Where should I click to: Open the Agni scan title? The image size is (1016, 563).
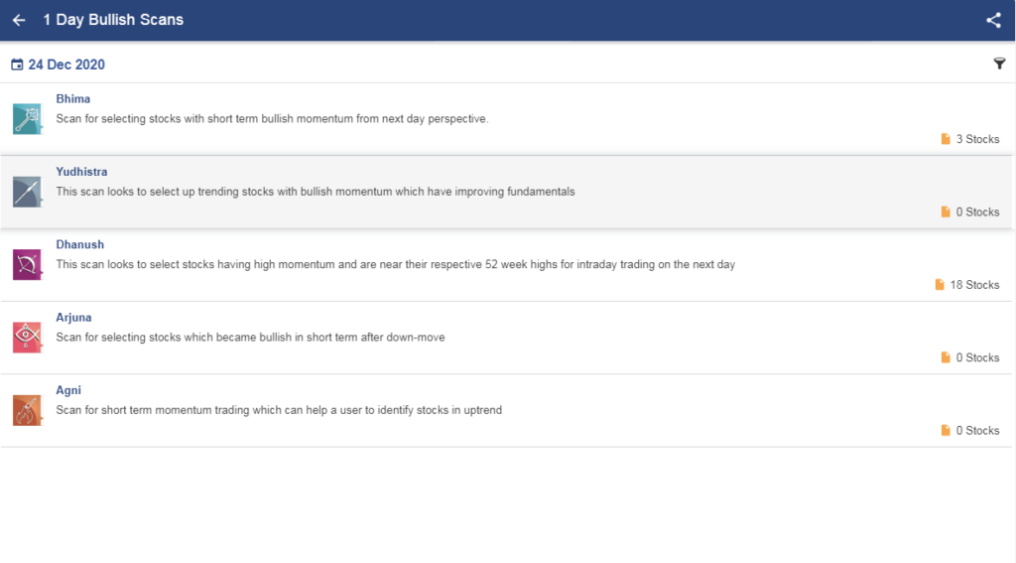pos(68,390)
